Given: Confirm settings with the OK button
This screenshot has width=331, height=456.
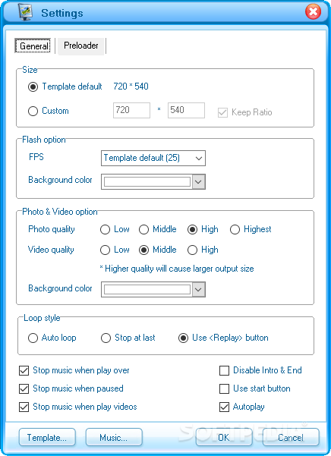Looking at the screenshot, I should click(x=224, y=437).
